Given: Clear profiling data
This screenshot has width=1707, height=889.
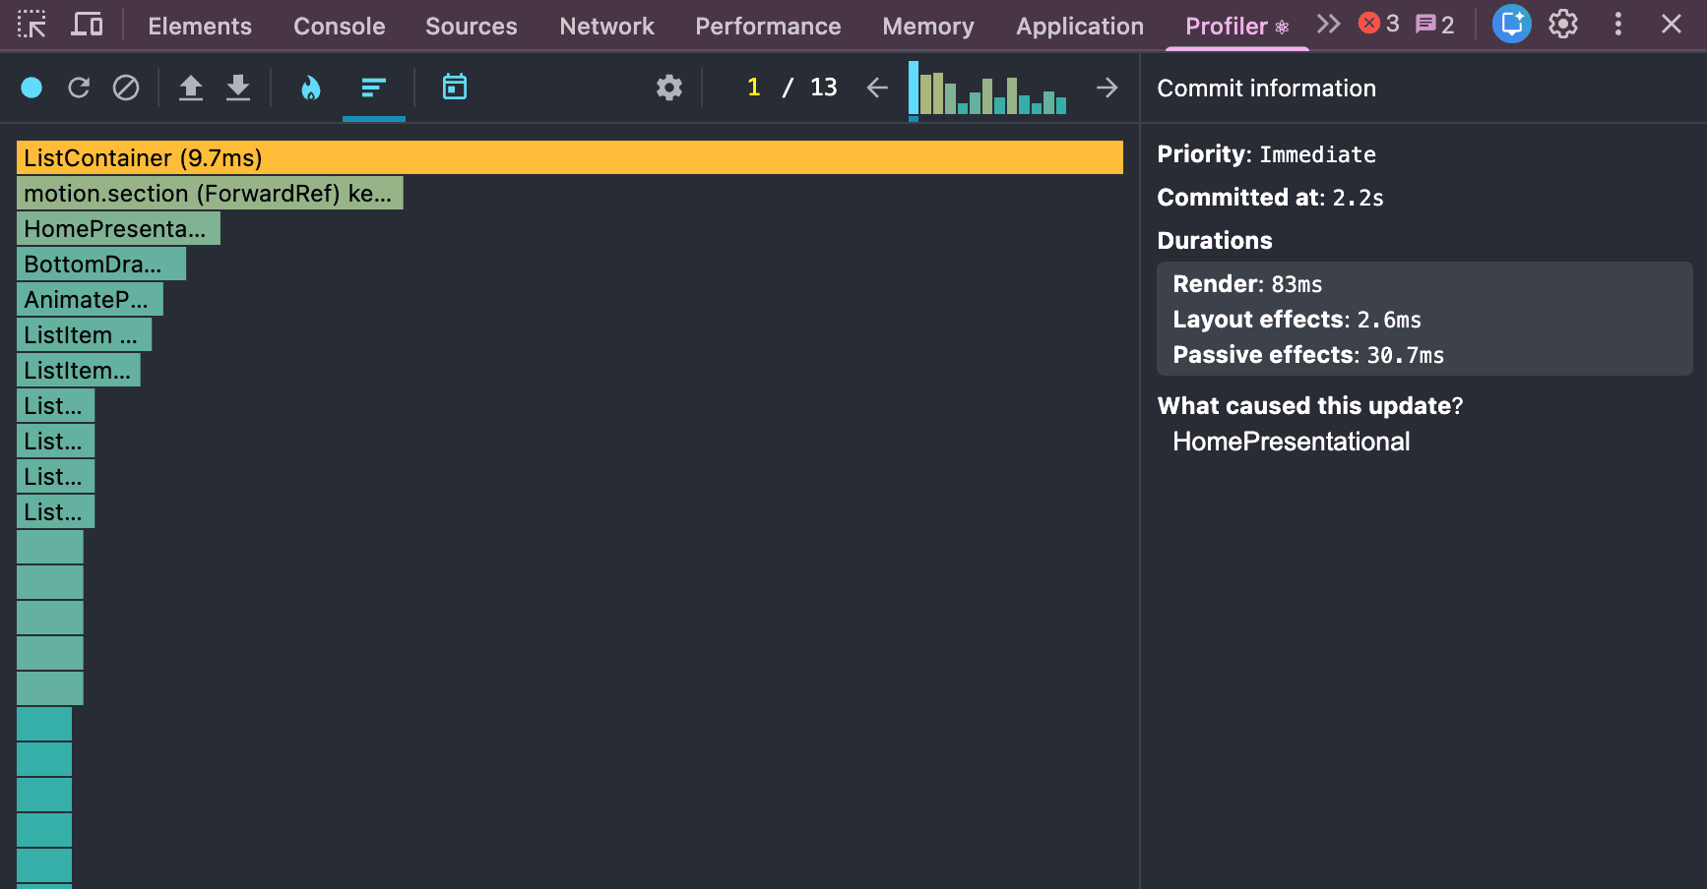Looking at the screenshot, I should click(126, 89).
